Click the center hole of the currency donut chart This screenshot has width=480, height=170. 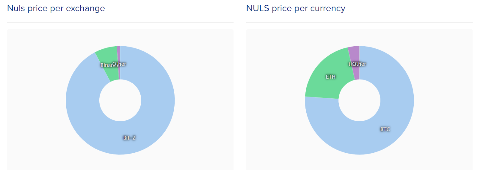coord(359,100)
